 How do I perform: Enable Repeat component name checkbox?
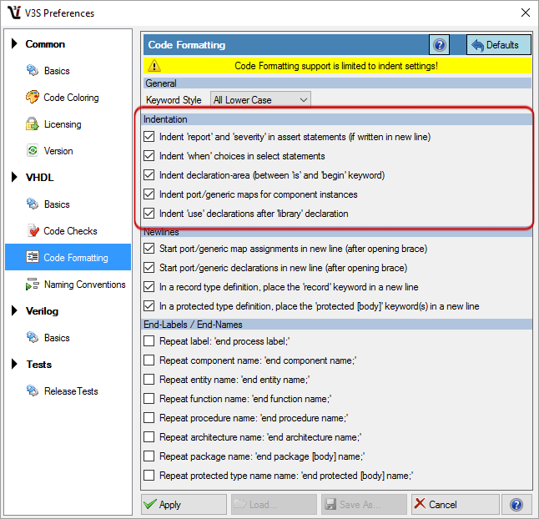click(x=149, y=360)
